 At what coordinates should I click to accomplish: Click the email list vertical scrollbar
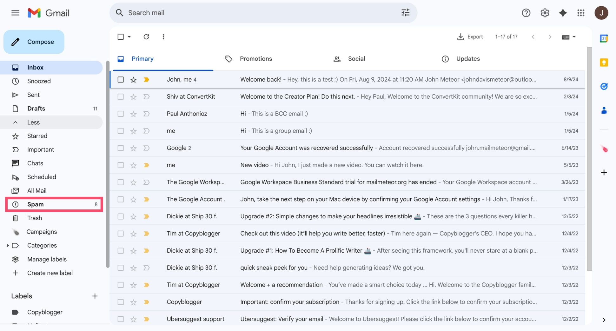click(589, 159)
